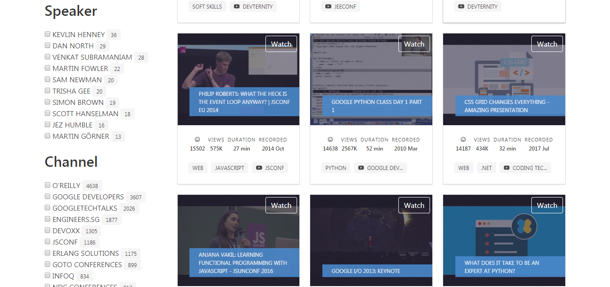The width and height of the screenshot is (610, 287).
Task: Check the Trisha Gee speaker filter
Action: 47,91
